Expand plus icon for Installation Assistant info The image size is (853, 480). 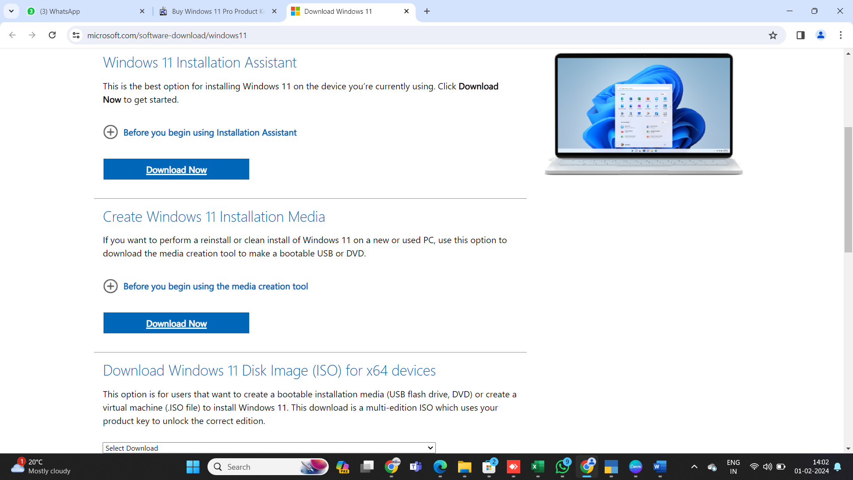pyautogui.click(x=111, y=132)
